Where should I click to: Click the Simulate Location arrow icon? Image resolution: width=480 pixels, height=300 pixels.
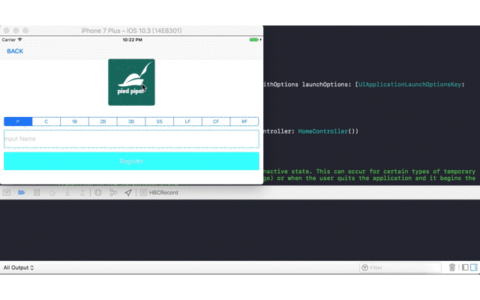click(128, 193)
